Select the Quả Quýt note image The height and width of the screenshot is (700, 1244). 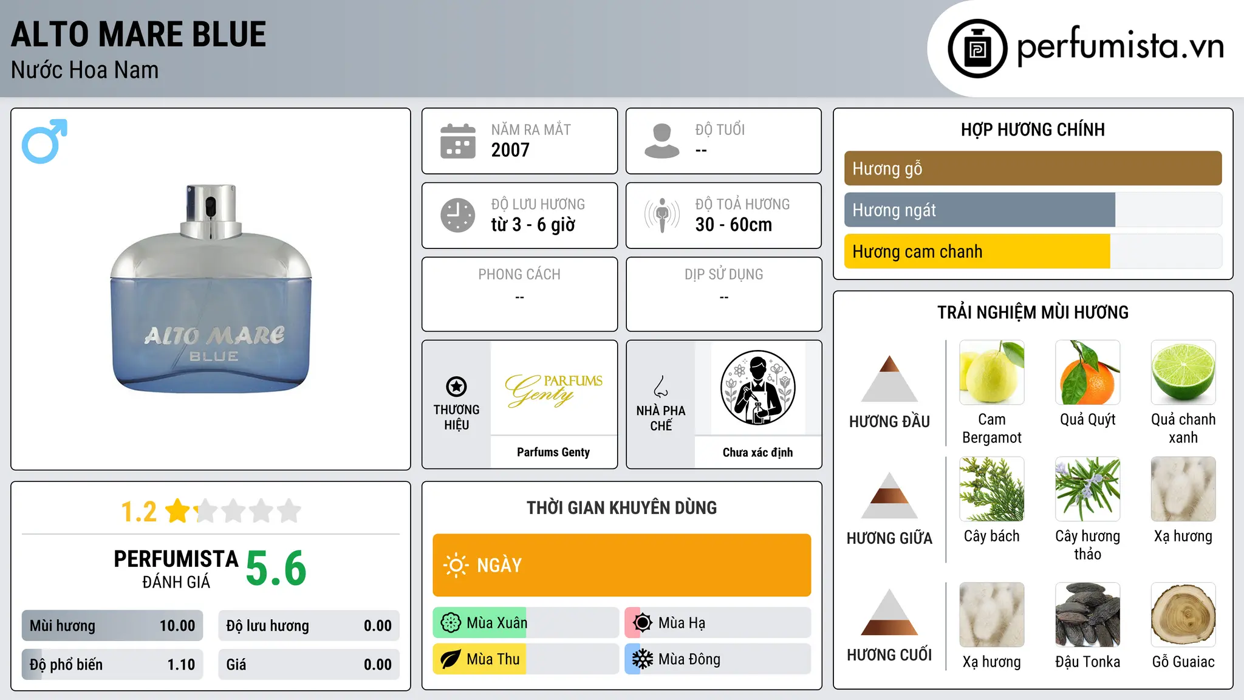tap(1088, 372)
